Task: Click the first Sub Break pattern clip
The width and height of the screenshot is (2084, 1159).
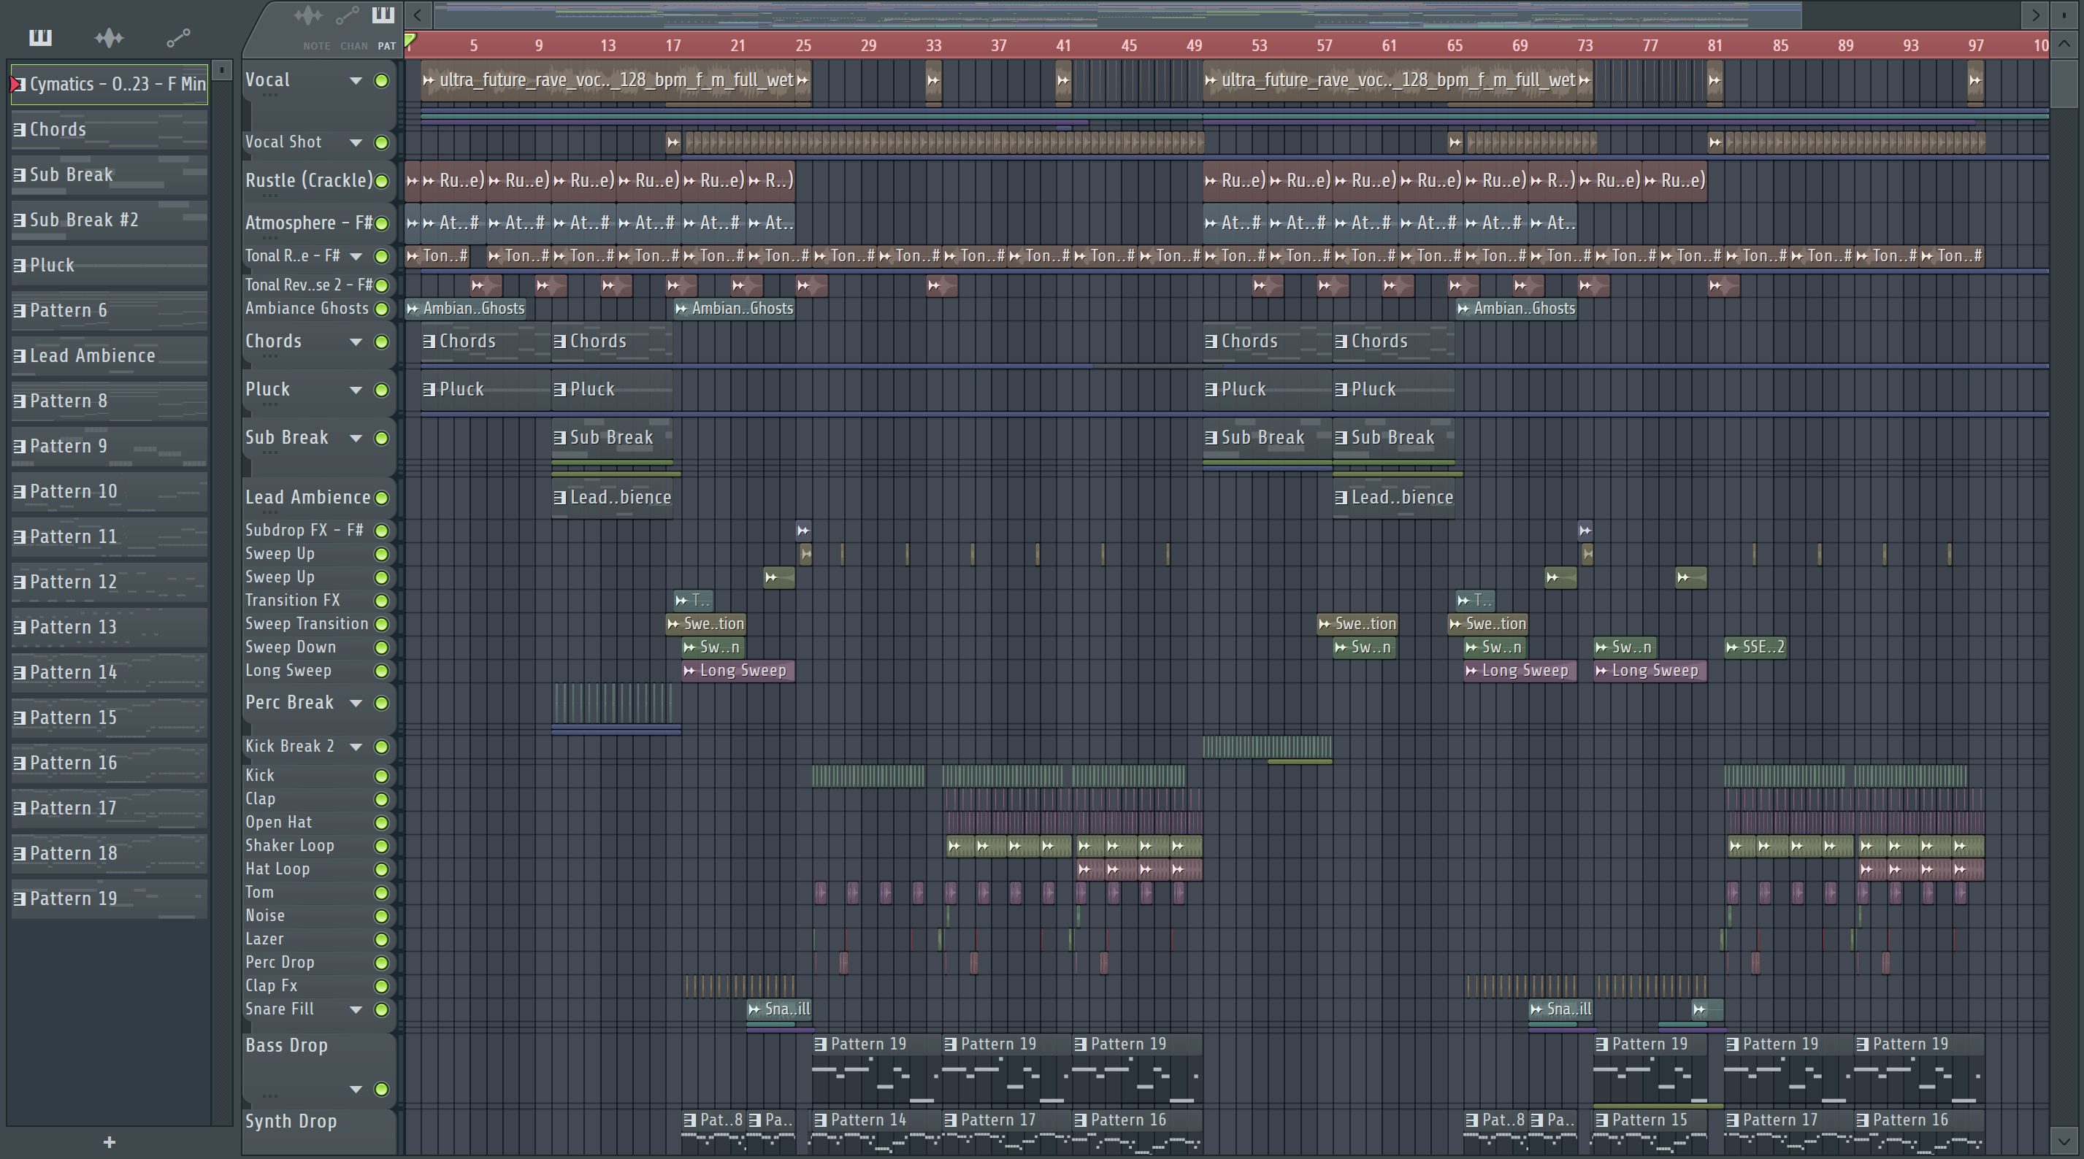Action: point(612,438)
